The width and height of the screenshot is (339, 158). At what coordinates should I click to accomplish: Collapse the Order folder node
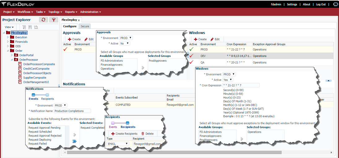pos(8,50)
